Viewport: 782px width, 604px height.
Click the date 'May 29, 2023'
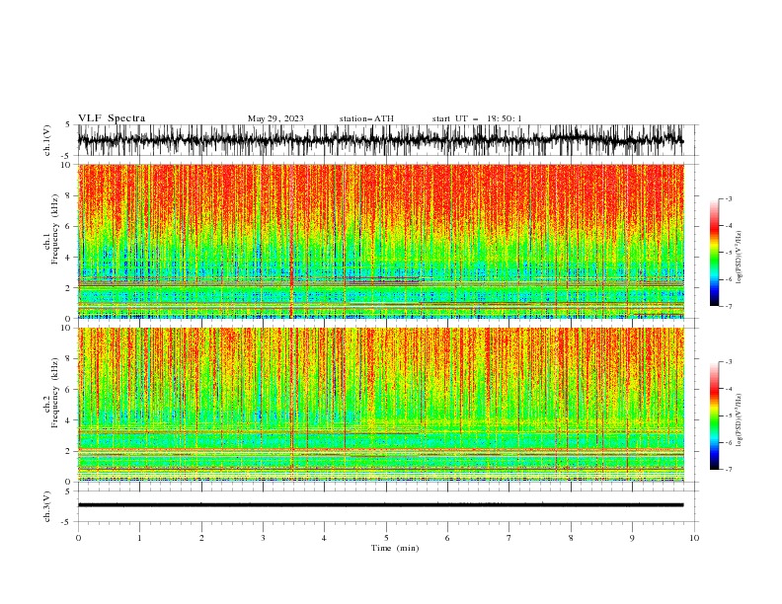(x=275, y=118)
